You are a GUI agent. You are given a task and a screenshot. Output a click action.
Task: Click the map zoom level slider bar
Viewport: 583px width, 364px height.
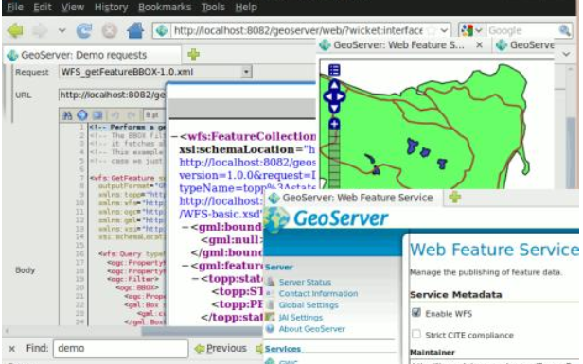(334, 159)
